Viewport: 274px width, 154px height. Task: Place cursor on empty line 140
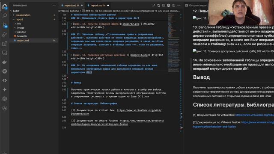pyautogui.click(x=119, y=79)
